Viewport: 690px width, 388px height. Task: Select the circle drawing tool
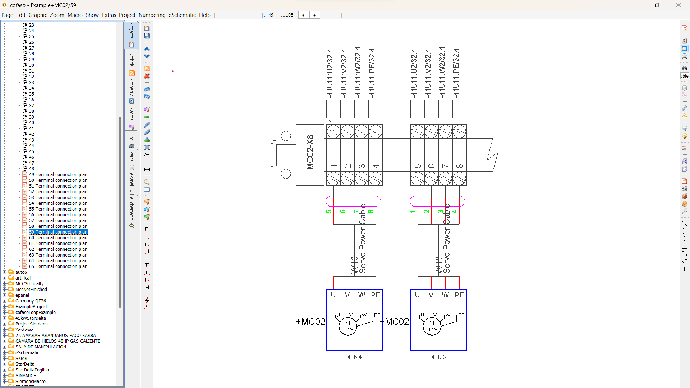click(x=684, y=231)
